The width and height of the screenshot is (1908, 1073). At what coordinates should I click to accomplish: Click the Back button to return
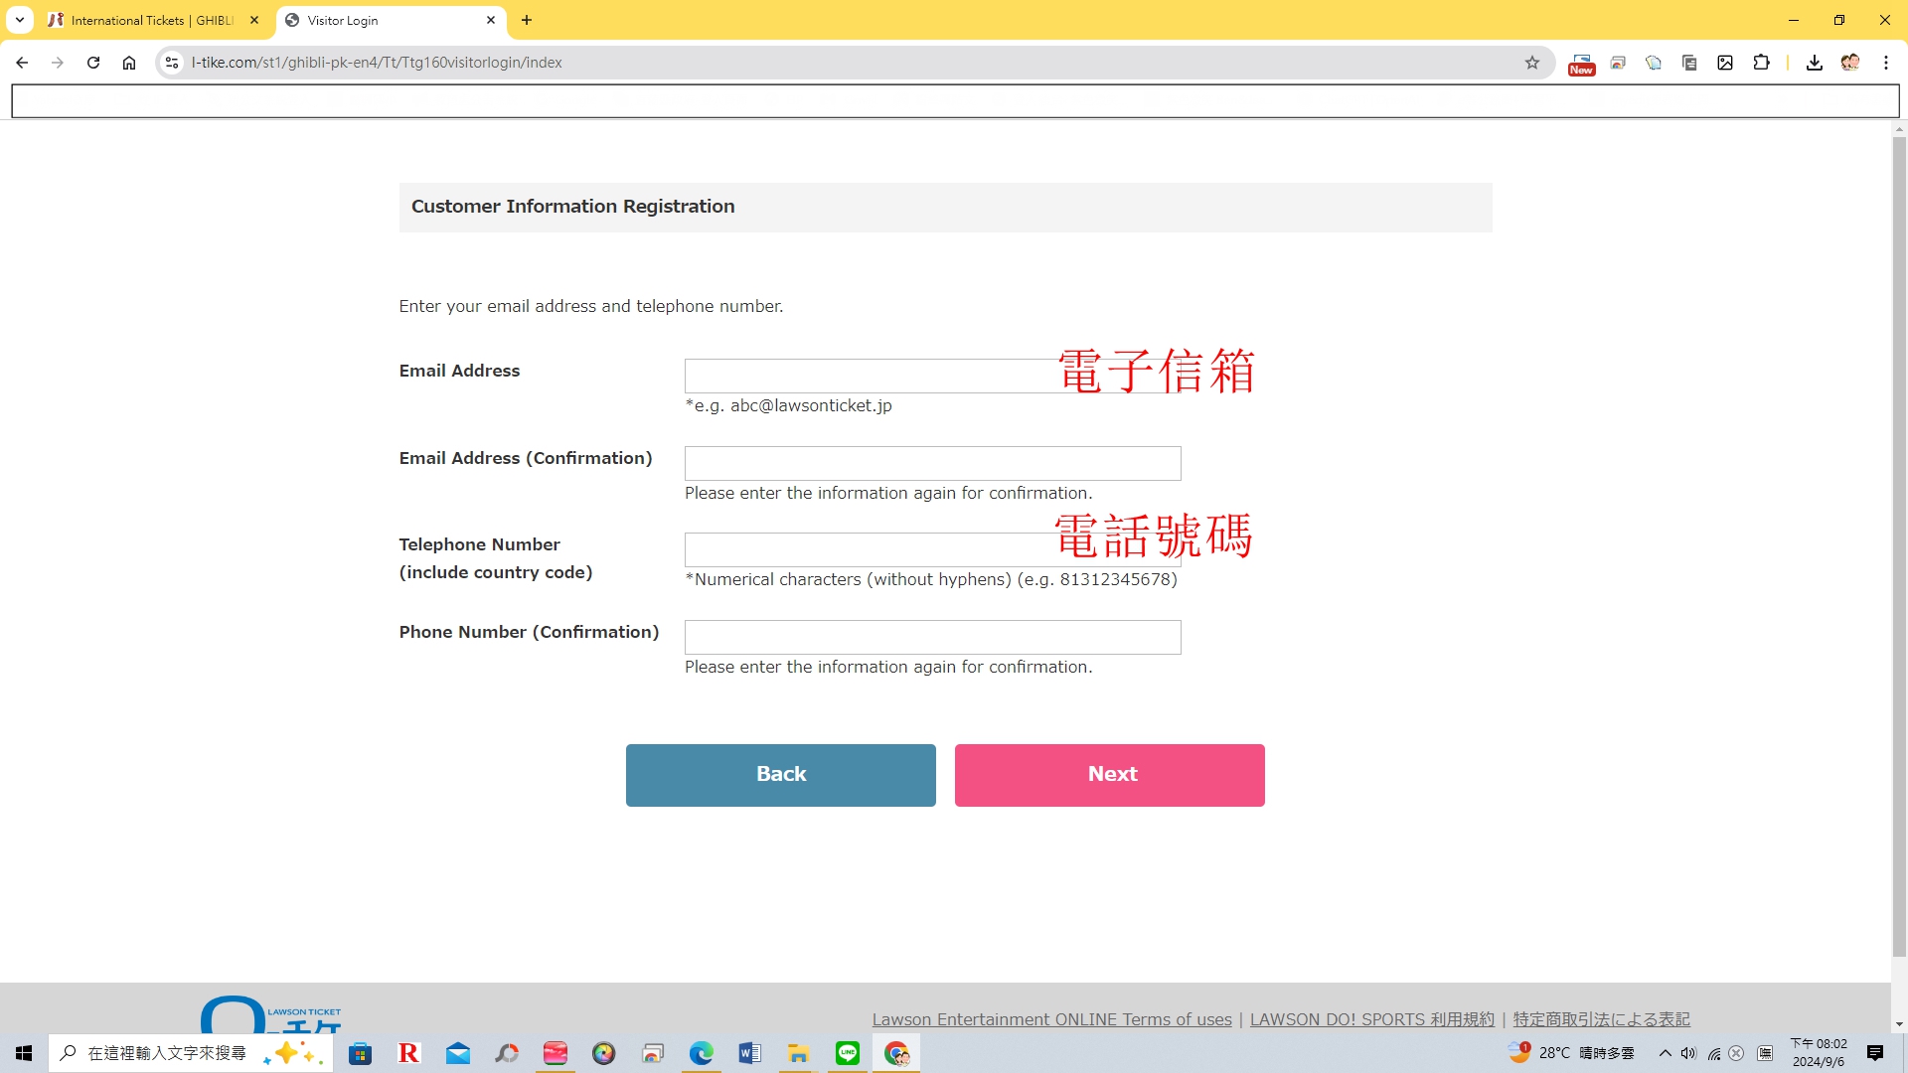pos(780,773)
